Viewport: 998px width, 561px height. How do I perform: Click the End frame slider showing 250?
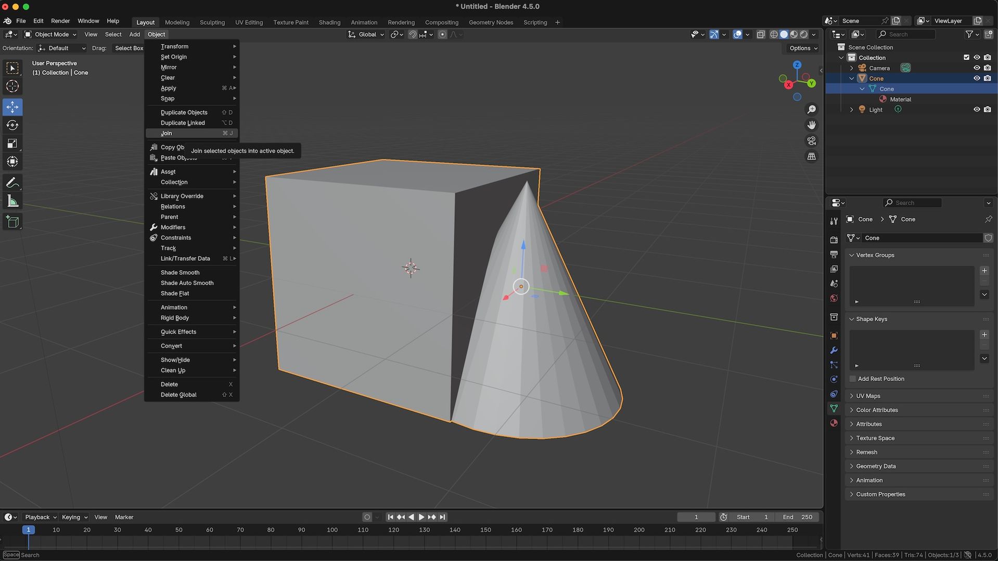[797, 517]
